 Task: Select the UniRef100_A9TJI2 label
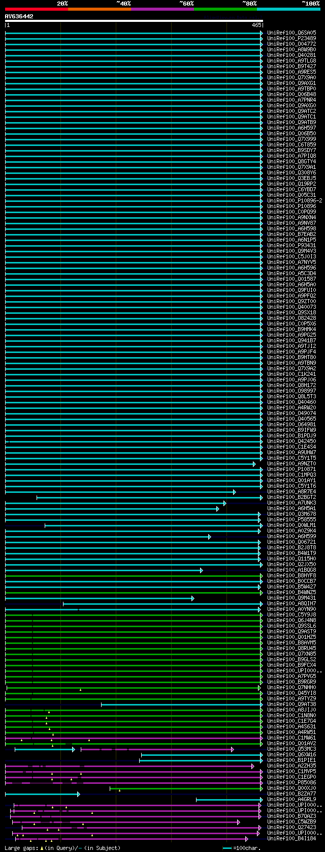click(x=291, y=346)
